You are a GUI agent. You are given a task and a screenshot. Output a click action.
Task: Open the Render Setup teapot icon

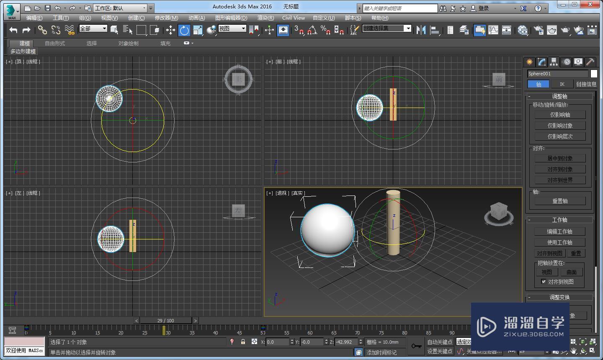pyautogui.click(x=539, y=30)
